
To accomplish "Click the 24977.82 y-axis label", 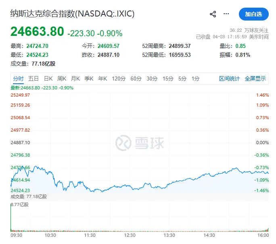I will (20, 130).
